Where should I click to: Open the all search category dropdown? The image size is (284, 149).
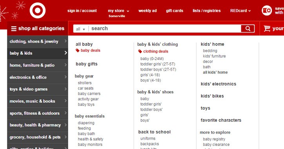click(x=81, y=29)
